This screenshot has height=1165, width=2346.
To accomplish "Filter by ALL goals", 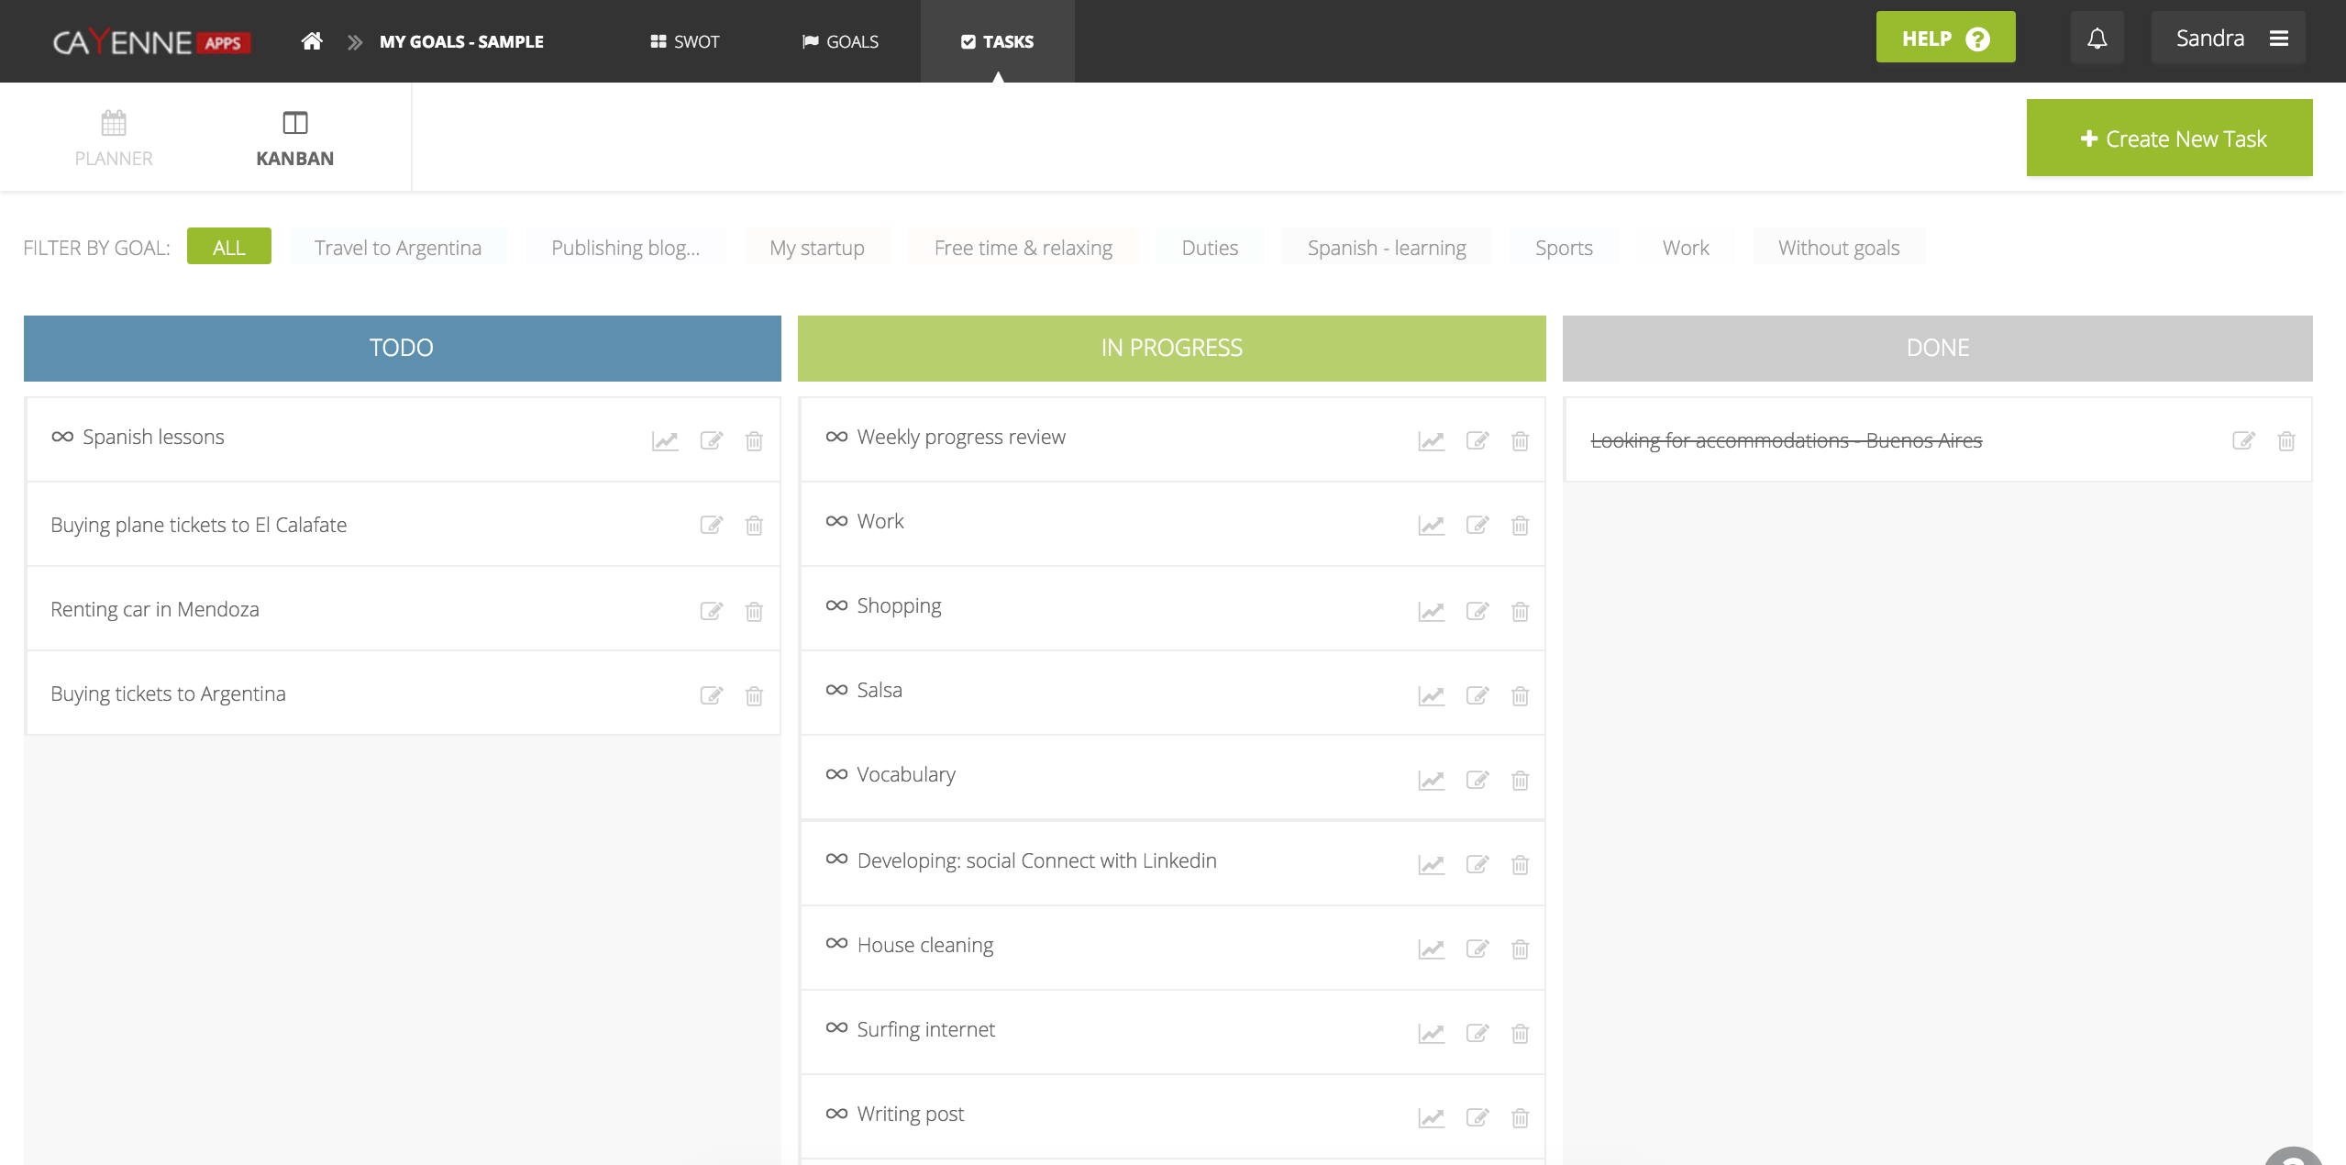I will 229,247.
